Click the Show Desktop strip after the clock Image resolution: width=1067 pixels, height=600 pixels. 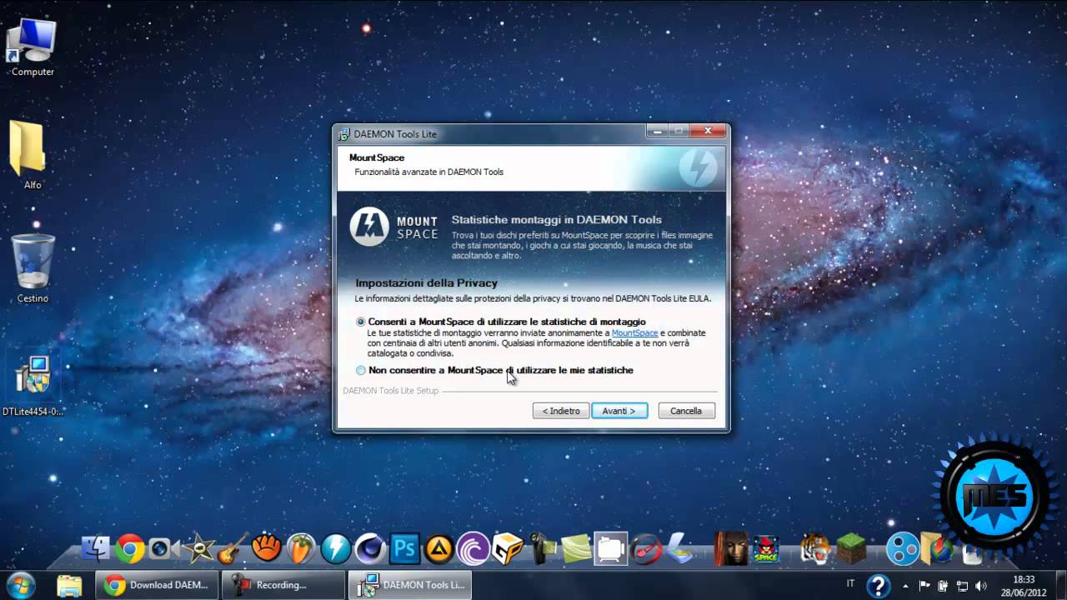coord(1060,585)
